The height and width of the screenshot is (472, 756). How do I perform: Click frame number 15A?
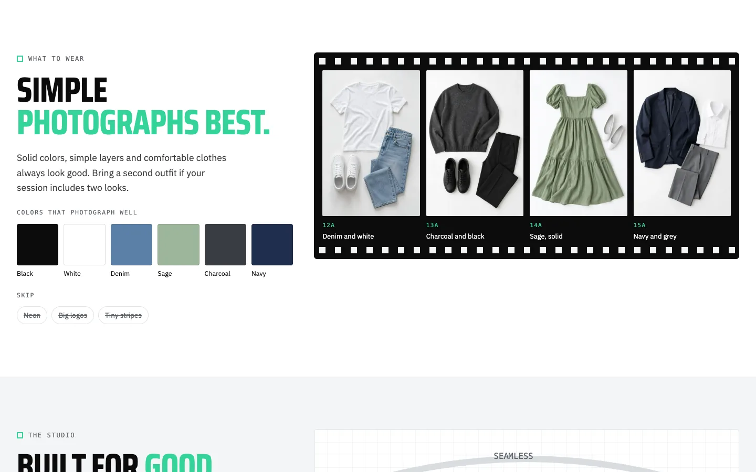coord(639,225)
